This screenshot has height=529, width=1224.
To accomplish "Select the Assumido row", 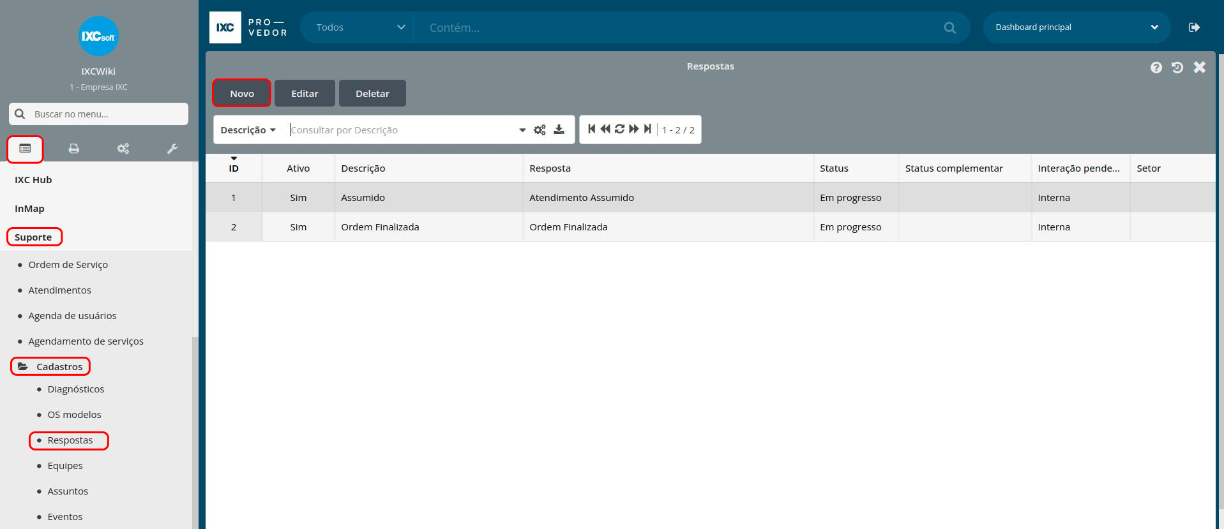I will [x=711, y=198].
